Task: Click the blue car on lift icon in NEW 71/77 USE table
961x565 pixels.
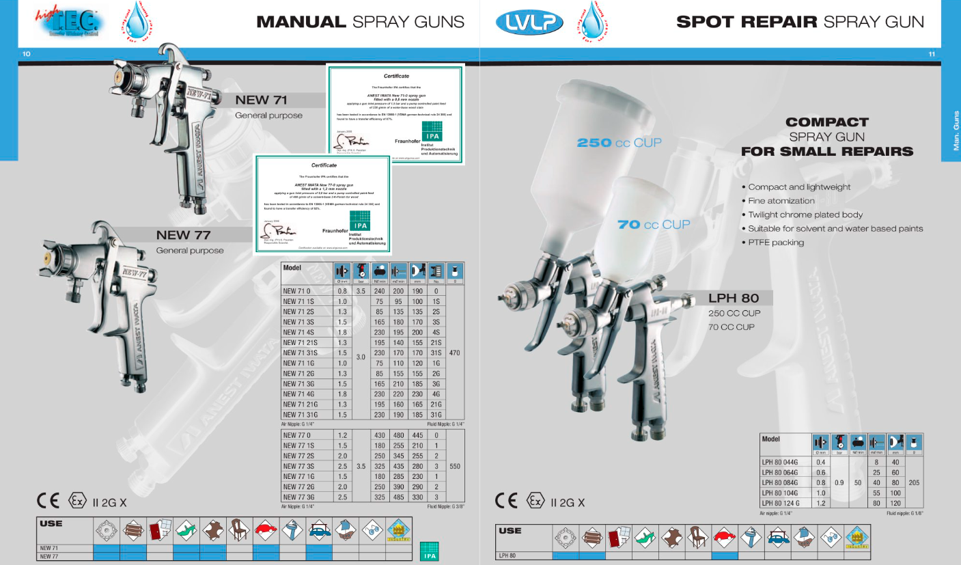Action: tap(319, 529)
